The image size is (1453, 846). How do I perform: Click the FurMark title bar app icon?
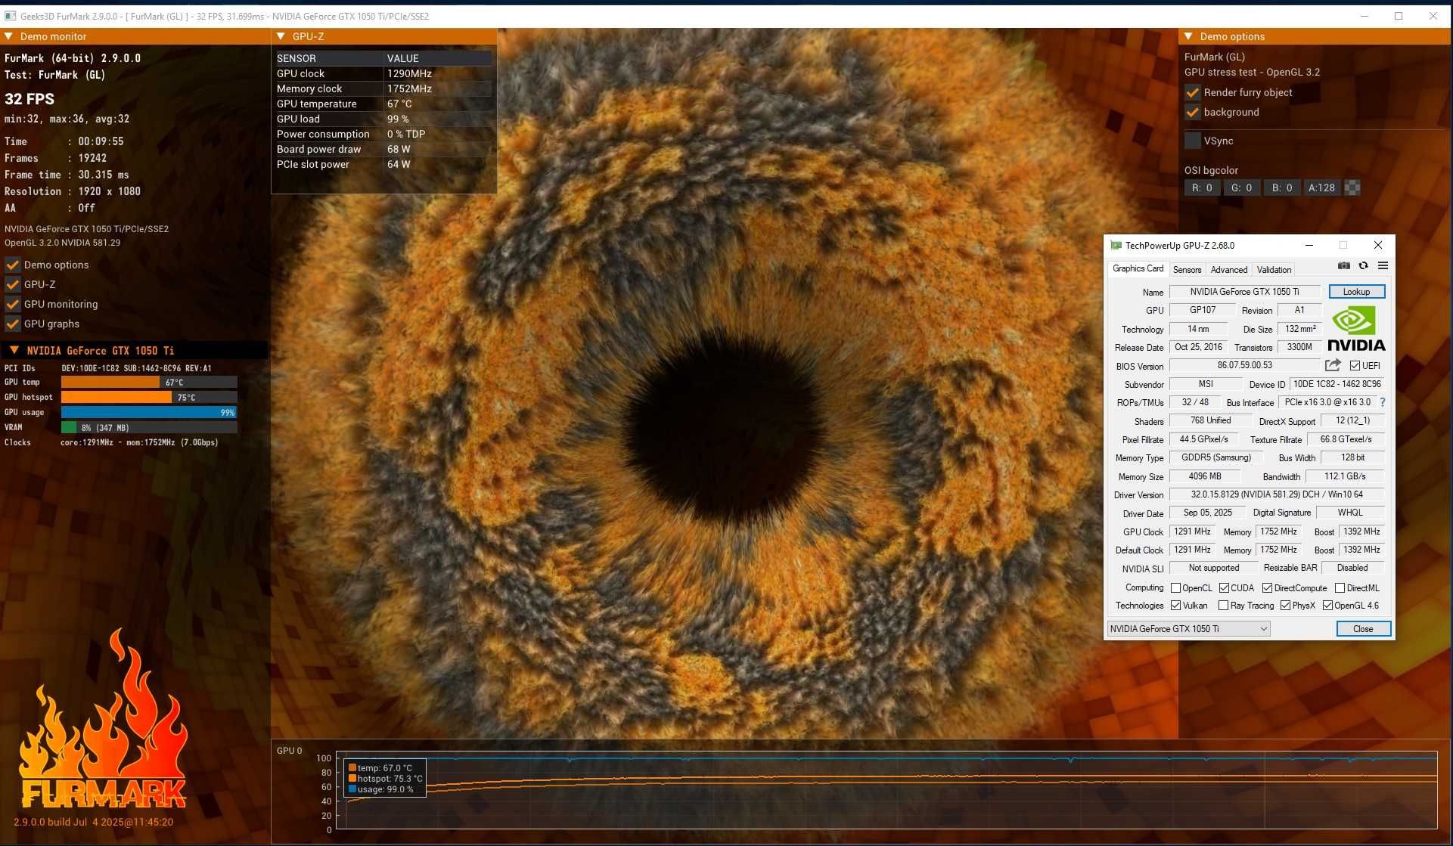10,16
